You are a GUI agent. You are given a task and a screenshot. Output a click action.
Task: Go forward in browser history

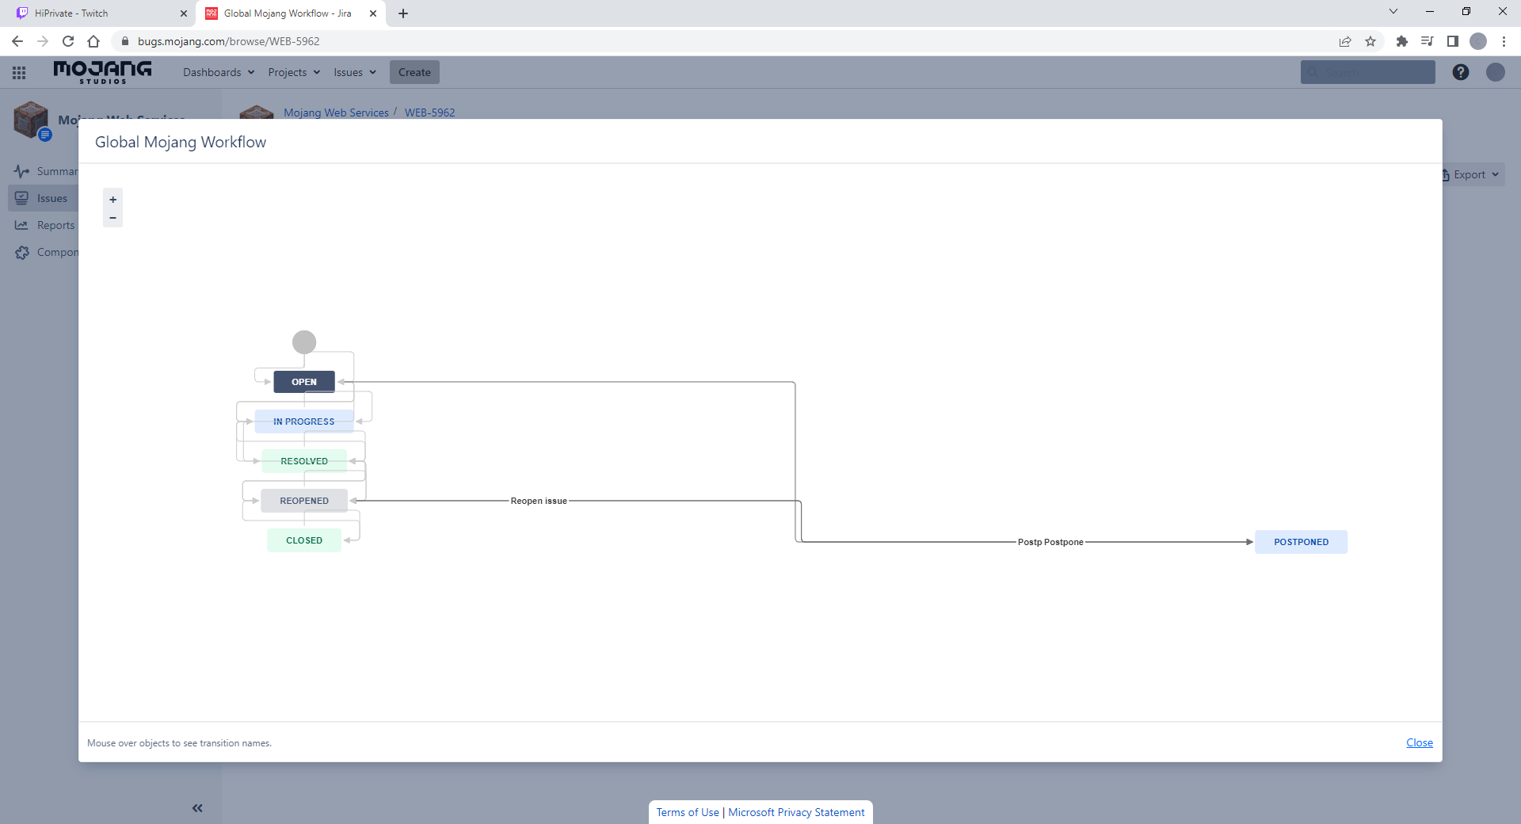pyautogui.click(x=43, y=41)
